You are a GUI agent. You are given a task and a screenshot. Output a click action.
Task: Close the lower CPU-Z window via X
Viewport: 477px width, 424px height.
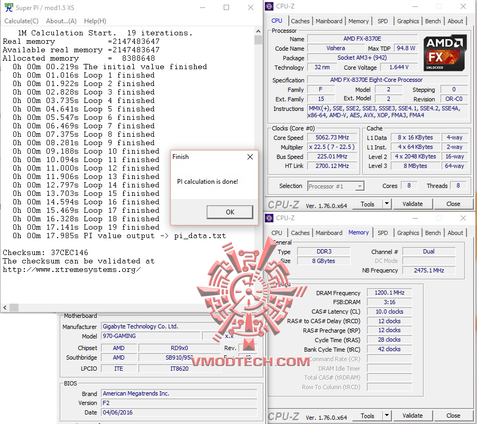tap(463, 218)
